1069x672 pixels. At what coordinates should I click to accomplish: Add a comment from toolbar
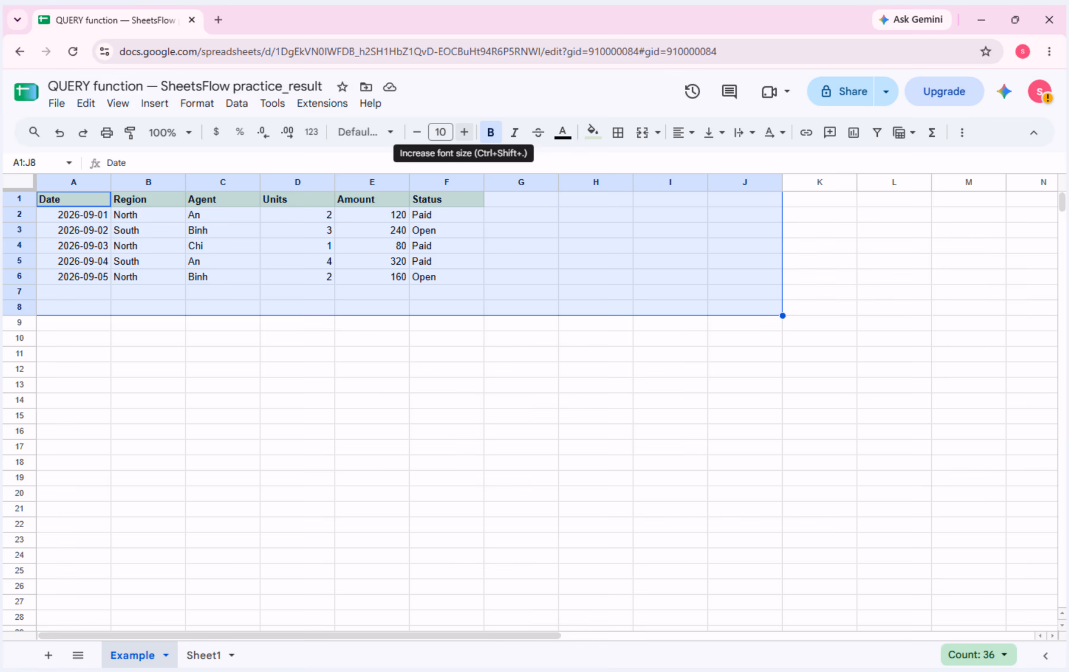[x=830, y=132]
